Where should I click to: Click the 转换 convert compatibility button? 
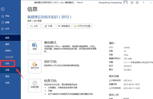pos(35,47)
